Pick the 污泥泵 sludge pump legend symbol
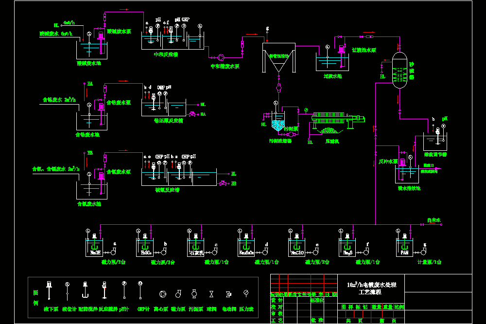486x324 pixels. (194, 293)
